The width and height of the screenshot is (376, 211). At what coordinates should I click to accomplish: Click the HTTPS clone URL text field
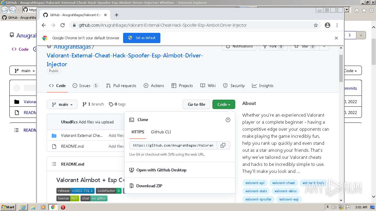pos(173,145)
